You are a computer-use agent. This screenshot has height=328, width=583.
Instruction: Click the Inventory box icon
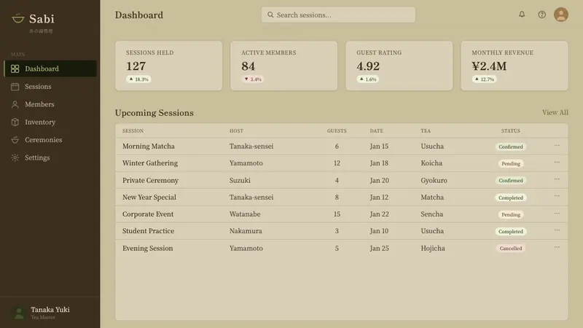click(x=15, y=122)
